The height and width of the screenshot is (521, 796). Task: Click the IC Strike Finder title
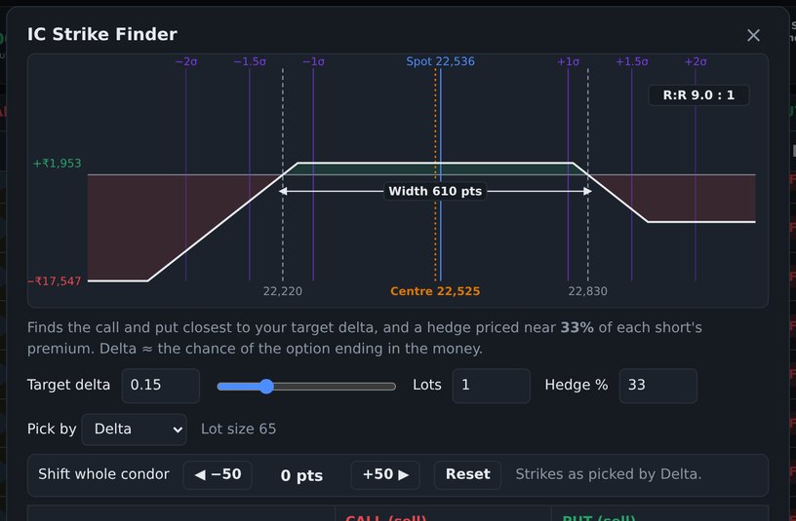point(102,34)
